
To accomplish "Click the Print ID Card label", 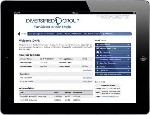I will [105, 45].
